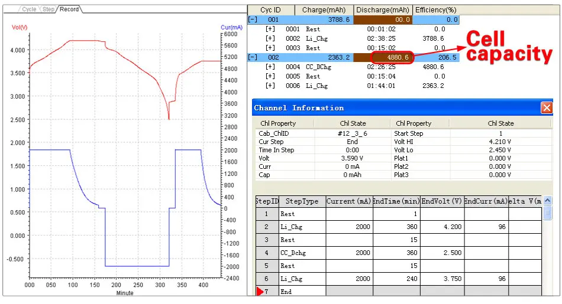
Task: Click the Current (mA) cell for step 2
Action: coord(350,227)
